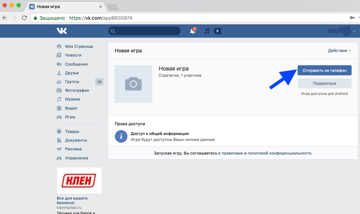Image resolution: width=360 pixels, height=214 pixels.
Task: Open Сообщения in the sidebar
Action: tap(76, 64)
